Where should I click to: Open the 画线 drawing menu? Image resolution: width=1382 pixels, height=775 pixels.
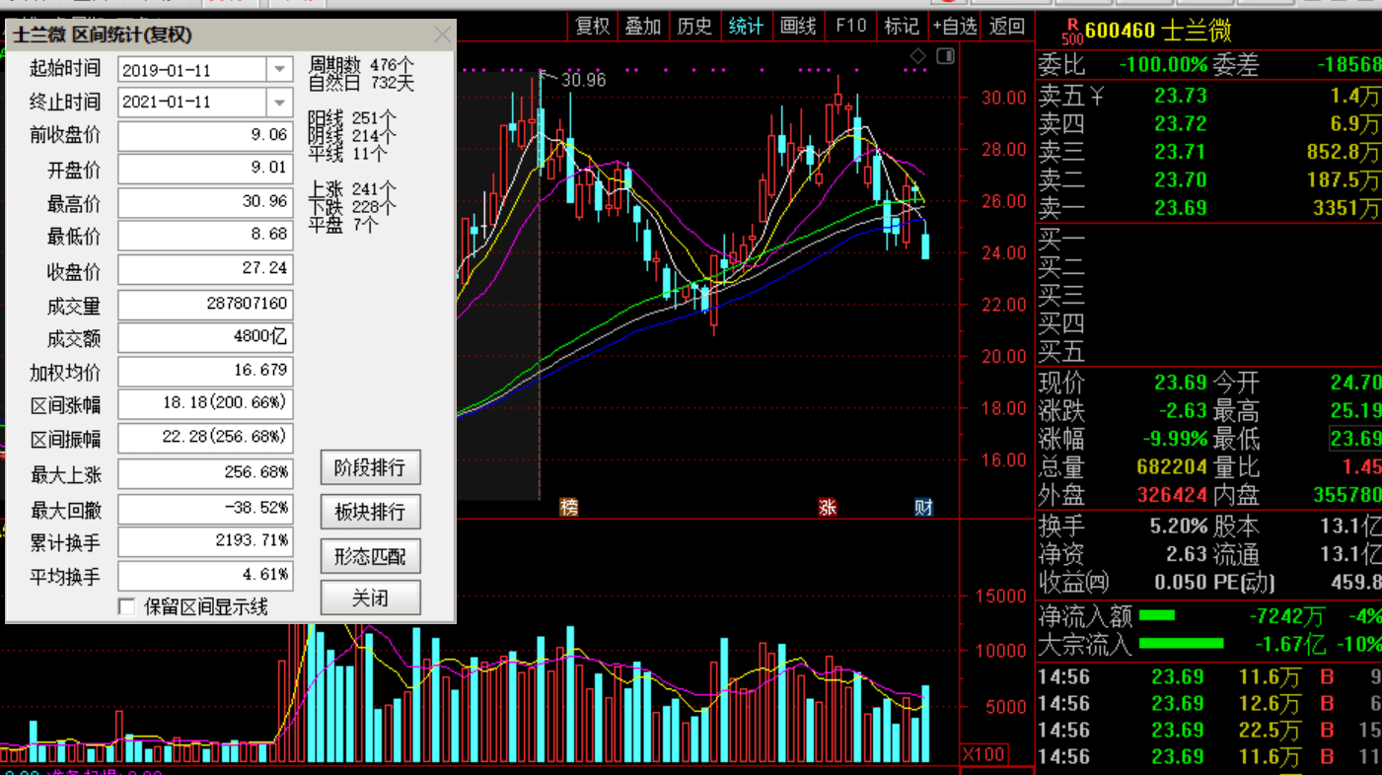(797, 27)
